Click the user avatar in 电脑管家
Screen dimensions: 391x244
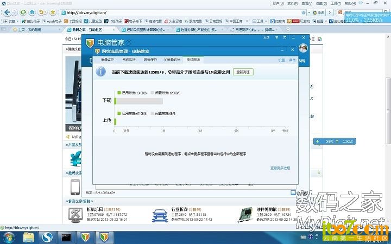pos(303,48)
